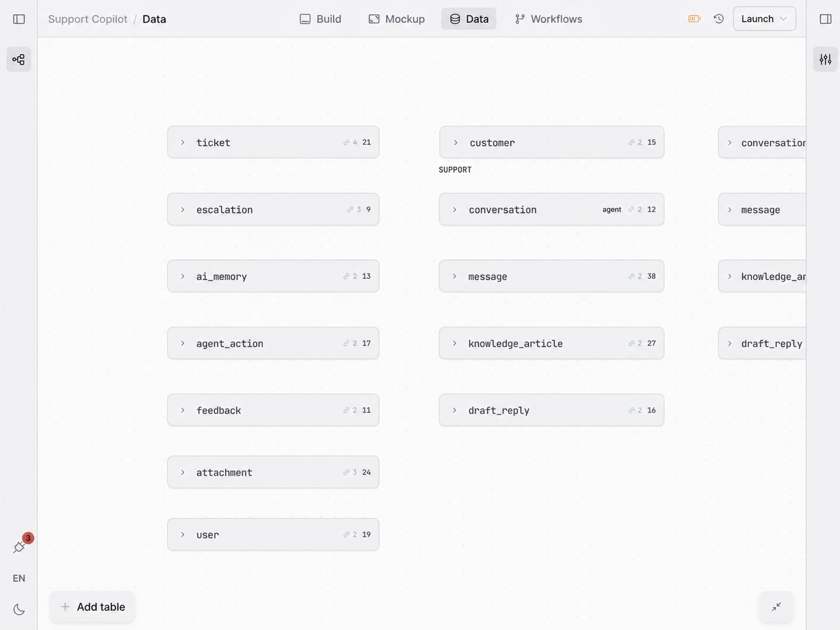Select the Data tab
This screenshot has width=840, height=630.
click(x=469, y=19)
